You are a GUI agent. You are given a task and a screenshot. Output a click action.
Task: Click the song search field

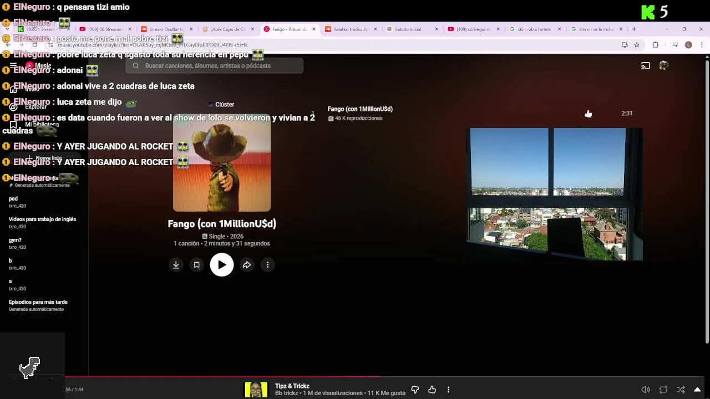pyautogui.click(x=215, y=66)
